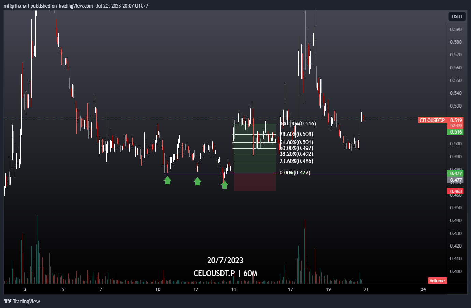
Task: Click the CELOUSDT.P price label tag
Action: (432, 120)
